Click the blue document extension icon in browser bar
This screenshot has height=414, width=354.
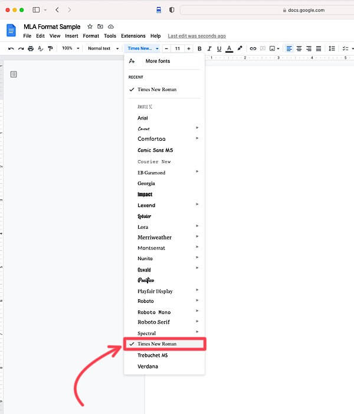coord(159,10)
